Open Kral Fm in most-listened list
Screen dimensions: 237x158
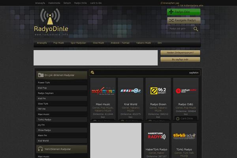click(62, 98)
